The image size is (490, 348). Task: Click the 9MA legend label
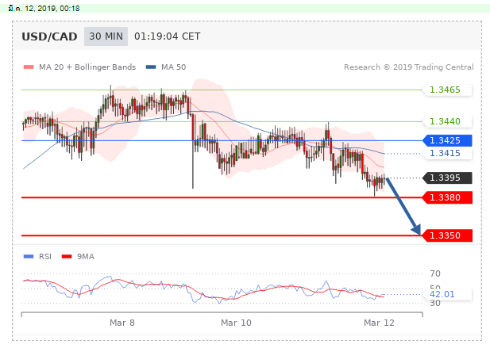86,256
